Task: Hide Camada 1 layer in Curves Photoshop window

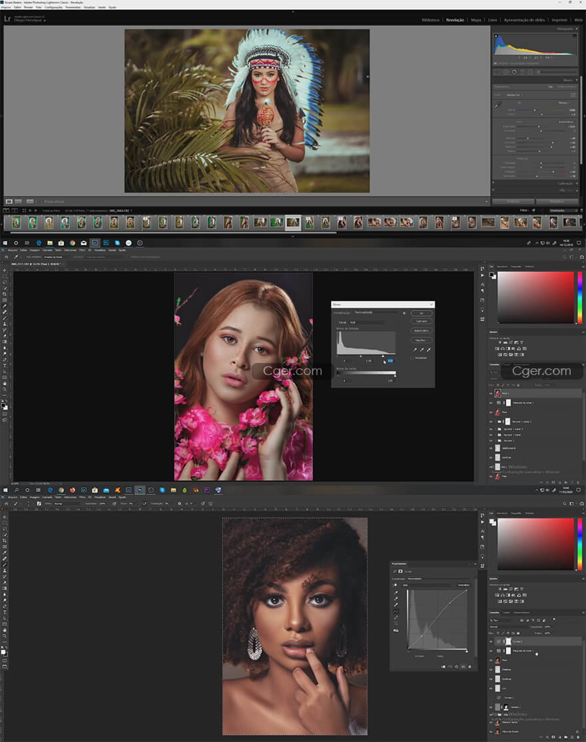Action: 491,707
